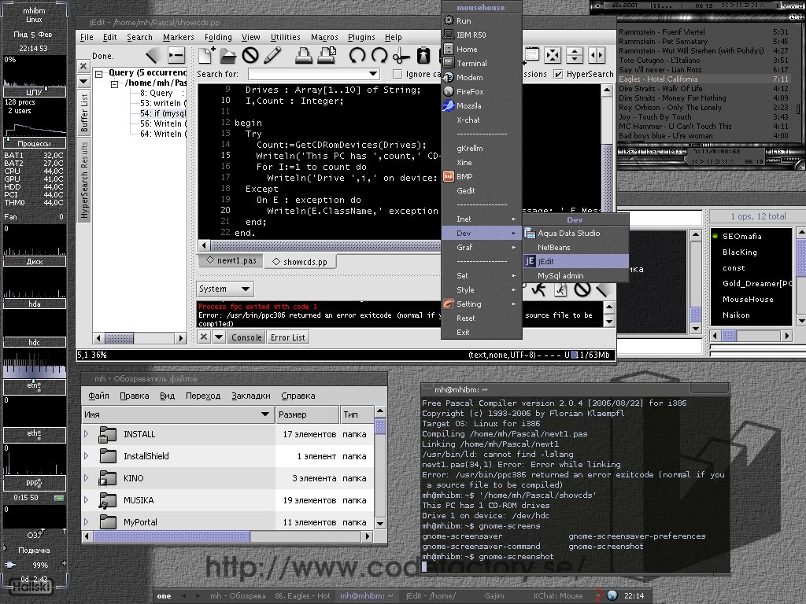The image size is (806, 604).
Task: Click HyperSearch results horizontal scrollbar thumb
Action: pos(119,338)
